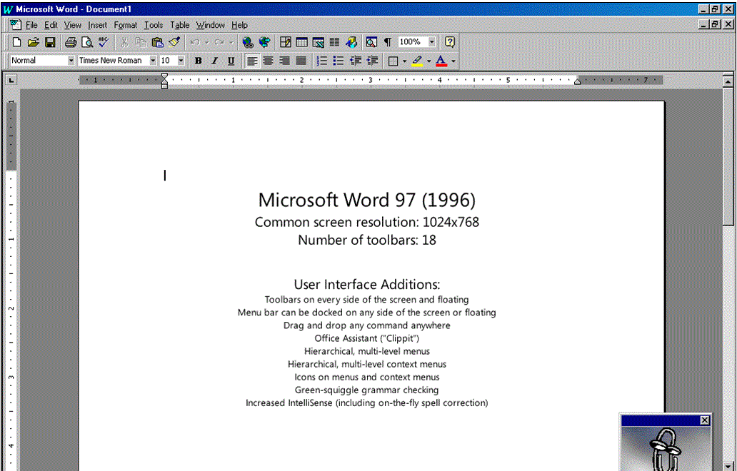The height and width of the screenshot is (471, 737).
Task: Apply outside border button
Action: click(393, 61)
